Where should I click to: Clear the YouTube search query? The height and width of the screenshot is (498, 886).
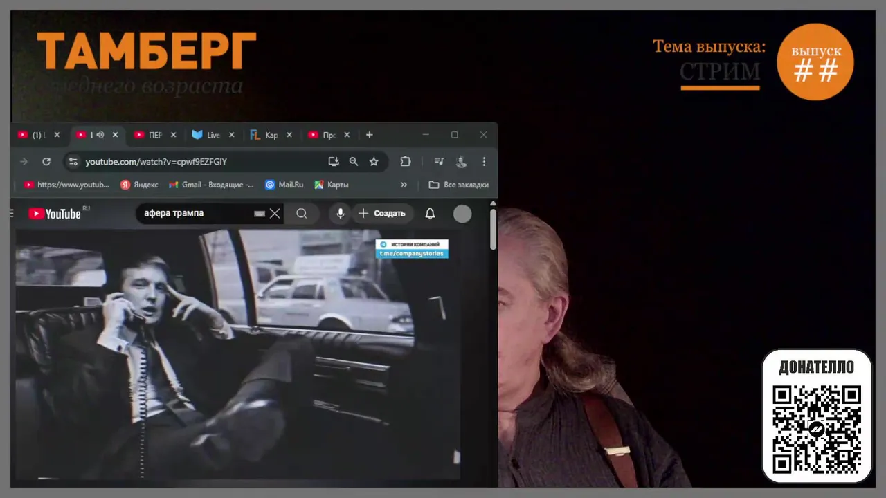pyautogui.click(x=275, y=214)
